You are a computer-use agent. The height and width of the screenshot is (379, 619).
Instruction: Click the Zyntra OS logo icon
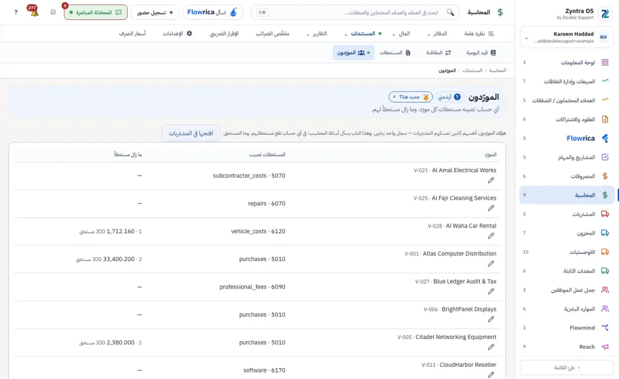[605, 14]
